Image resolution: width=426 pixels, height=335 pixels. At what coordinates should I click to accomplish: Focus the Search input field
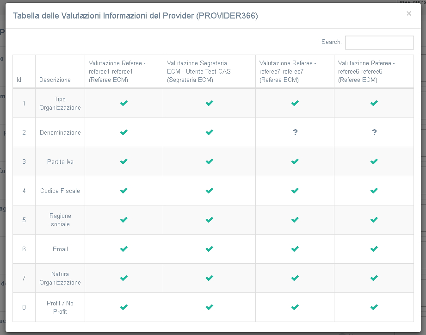379,42
